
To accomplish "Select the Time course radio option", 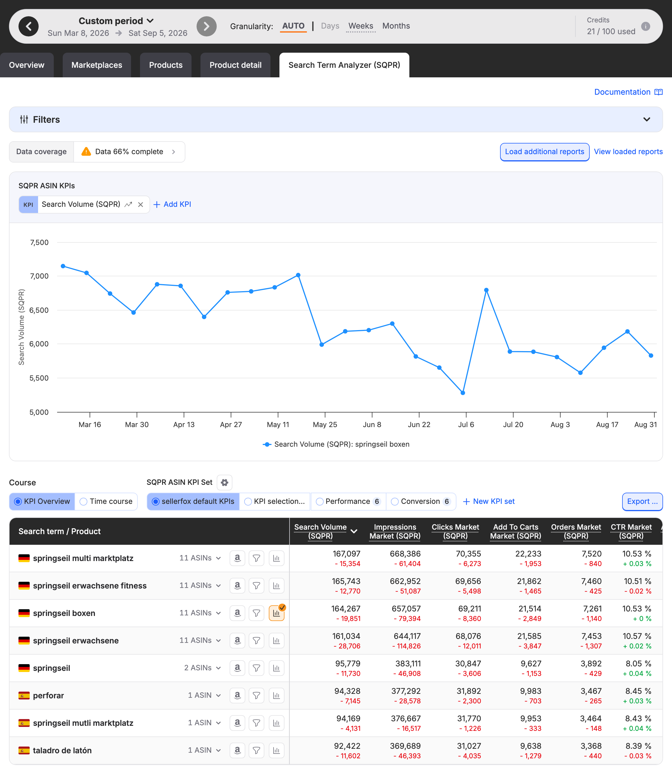I will click(106, 502).
